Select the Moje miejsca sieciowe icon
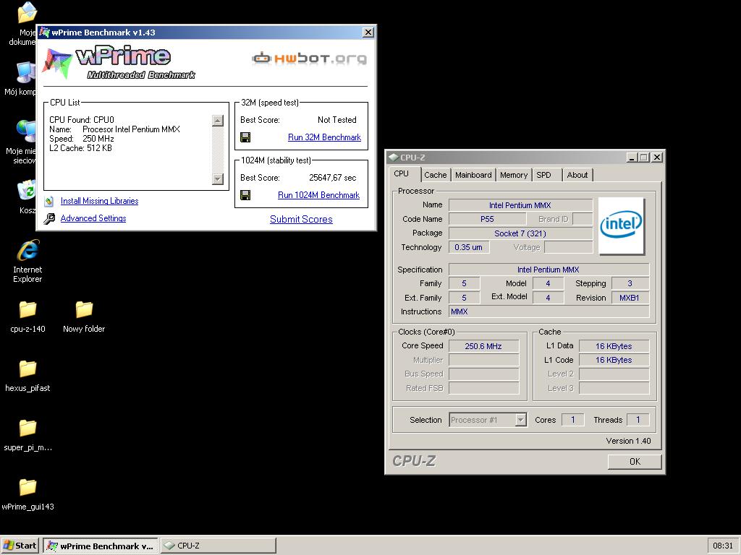The height and width of the screenshot is (555, 741). tap(26, 132)
